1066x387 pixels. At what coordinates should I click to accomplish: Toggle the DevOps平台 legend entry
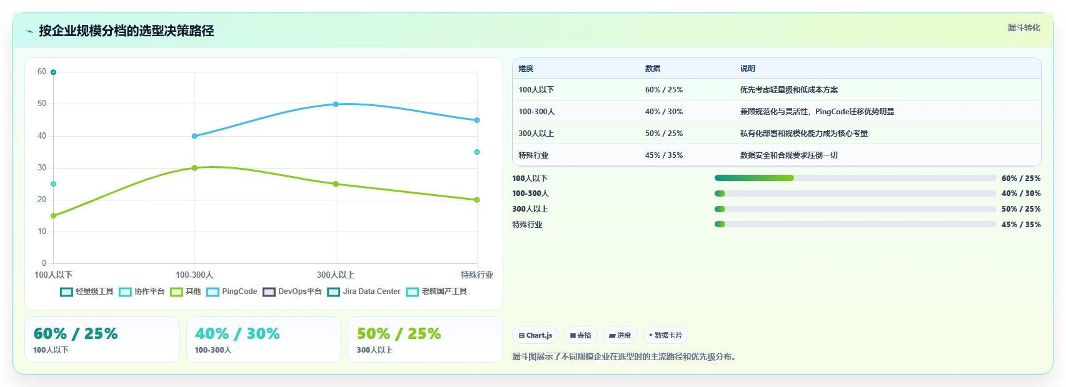pos(293,291)
